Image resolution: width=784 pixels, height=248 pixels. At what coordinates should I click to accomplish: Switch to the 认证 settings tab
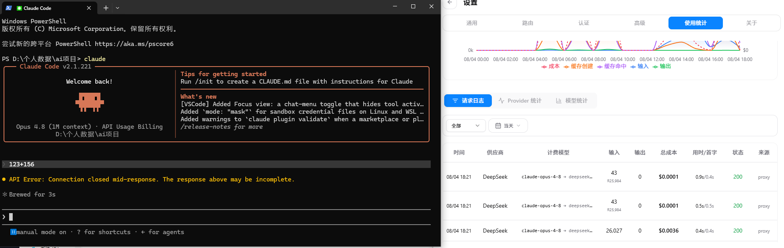pyautogui.click(x=584, y=23)
